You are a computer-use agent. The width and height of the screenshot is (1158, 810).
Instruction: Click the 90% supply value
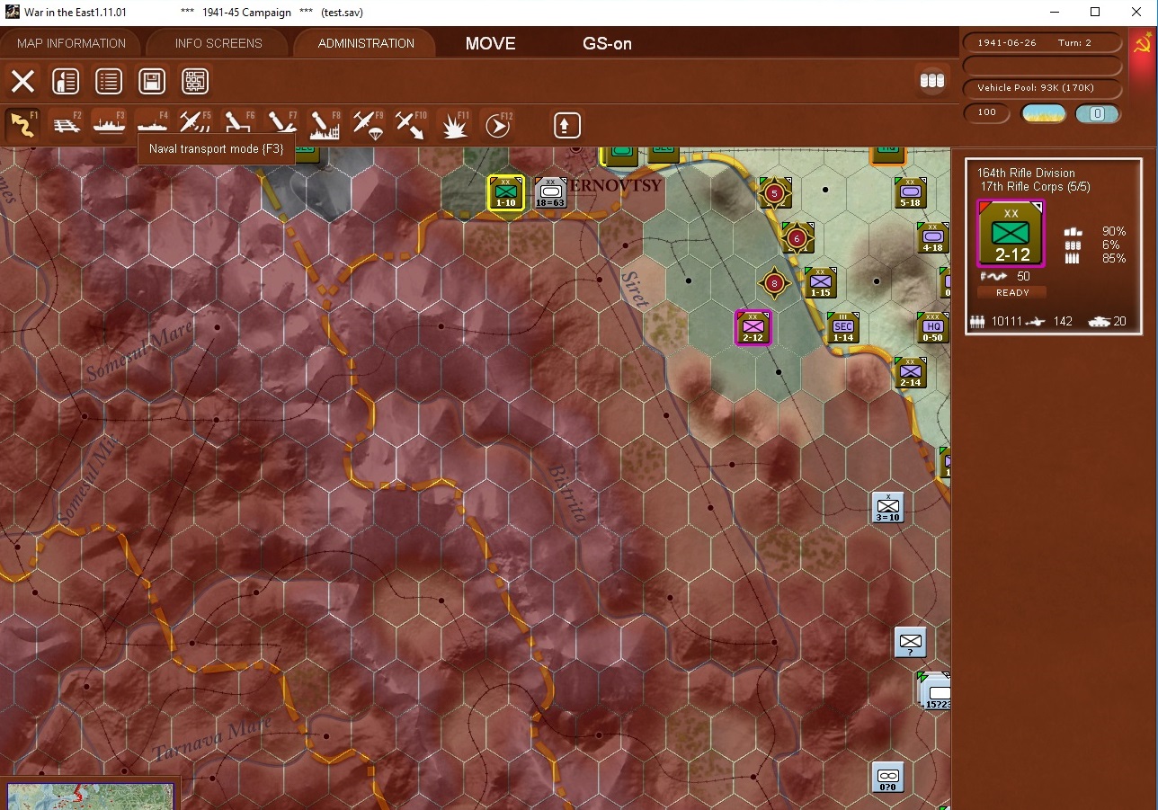(1113, 231)
